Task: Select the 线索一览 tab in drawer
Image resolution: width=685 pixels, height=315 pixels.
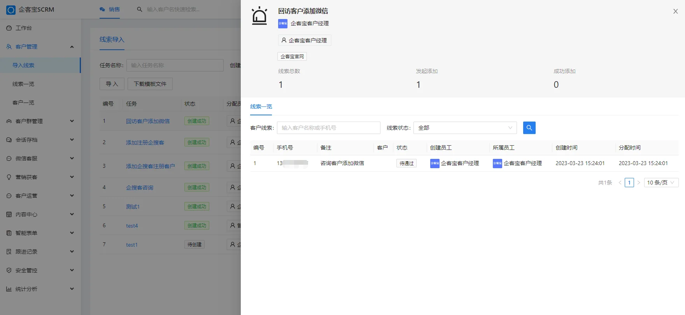Action: click(261, 106)
